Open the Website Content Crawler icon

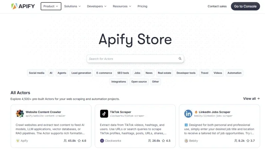coord(20,114)
